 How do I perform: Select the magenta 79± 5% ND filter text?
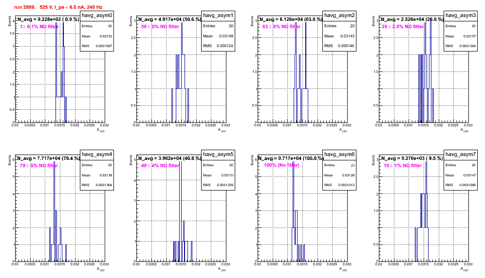pos(39,166)
